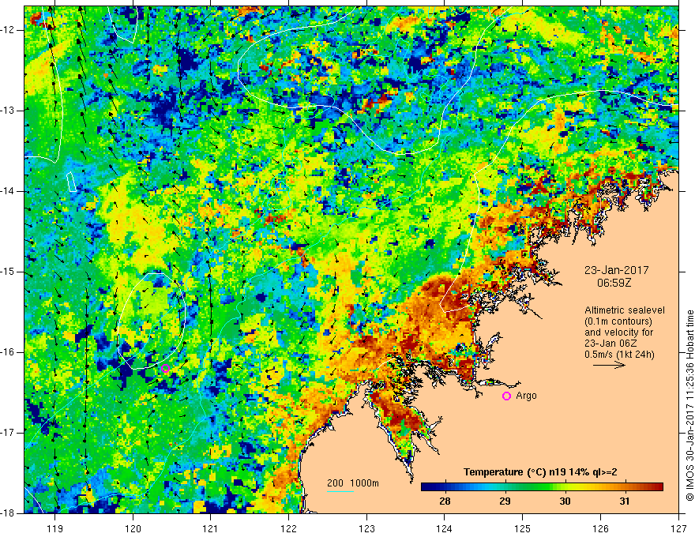Click the "23-Jan 06Z" legend line

pos(610,344)
